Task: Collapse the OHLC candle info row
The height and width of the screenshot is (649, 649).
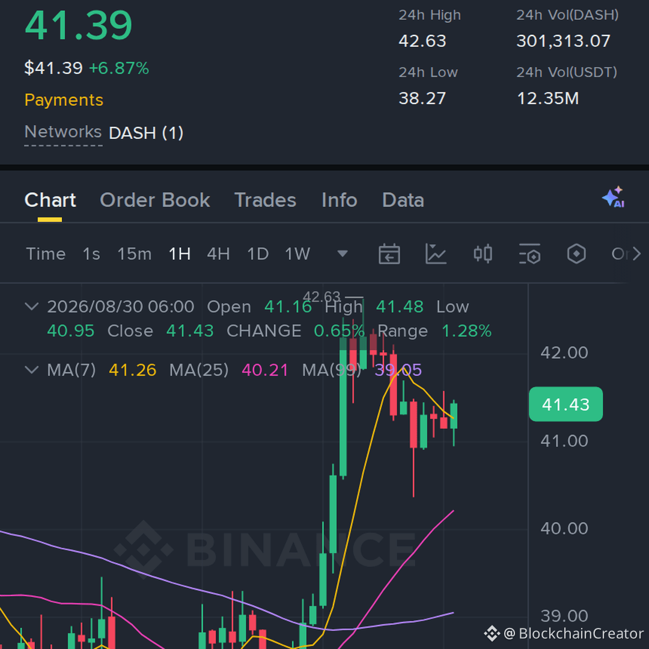Action: [x=32, y=306]
